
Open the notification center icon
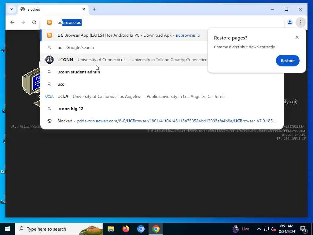click(x=303, y=229)
